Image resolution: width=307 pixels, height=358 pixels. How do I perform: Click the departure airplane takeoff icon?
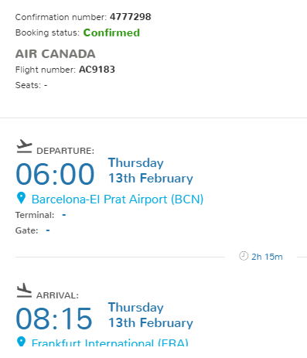(x=24, y=146)
